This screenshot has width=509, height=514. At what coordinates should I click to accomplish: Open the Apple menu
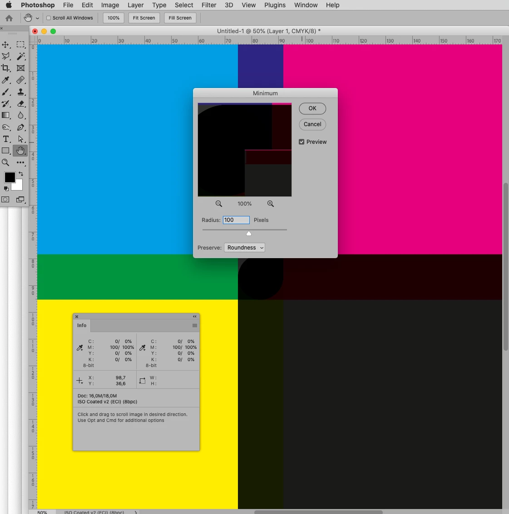pyautogui.click(x=9, y=5)
